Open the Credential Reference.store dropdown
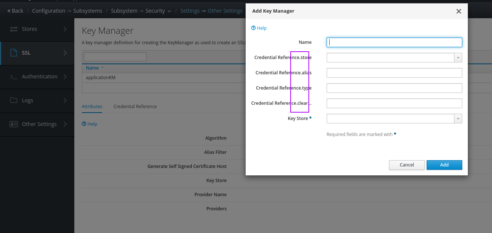 click(x=458, y=58)
